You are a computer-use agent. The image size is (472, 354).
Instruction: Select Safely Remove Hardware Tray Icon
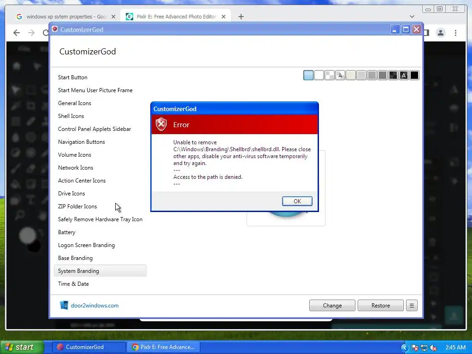click(100, 219)
